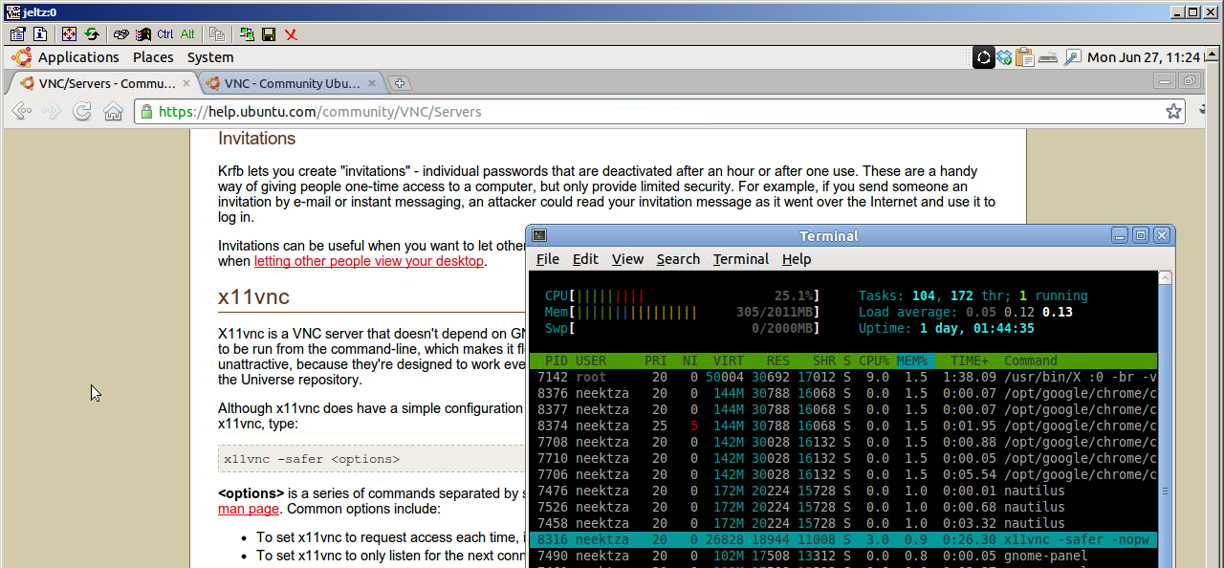This screenshot has width=1224, height=568.
Task: Select the /usr/bin/X process row
Action: (x=842, y=377)
